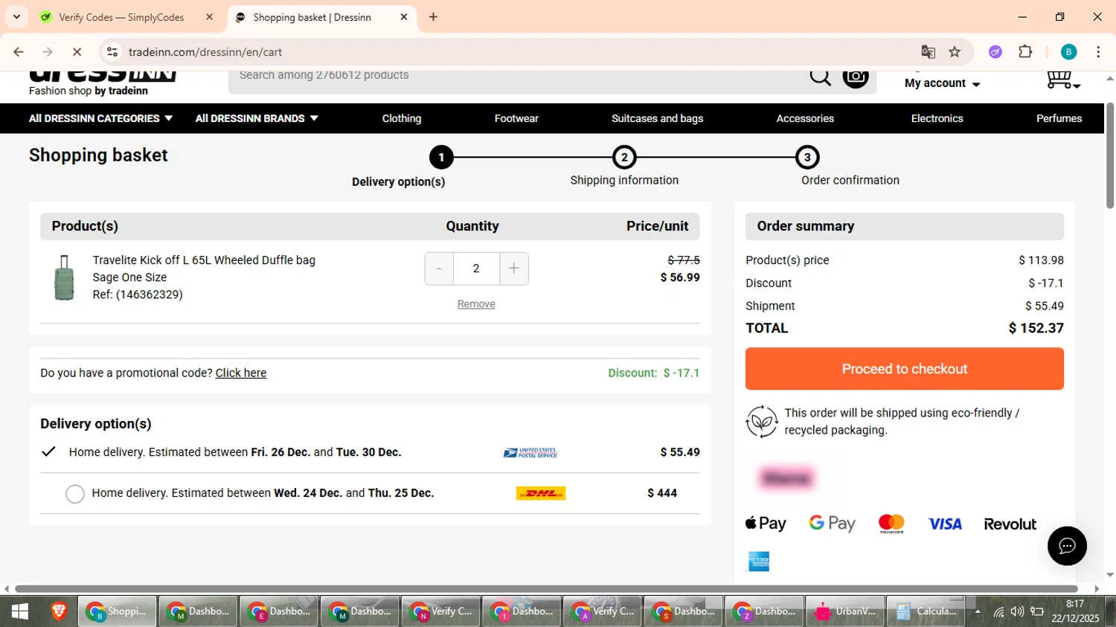This screenshot has width=1116, height=627.
Task: Click the Revolut logo
Action: point(1010,524)
